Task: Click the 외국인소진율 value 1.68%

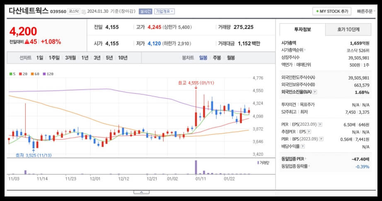Action: coord(362,92)
